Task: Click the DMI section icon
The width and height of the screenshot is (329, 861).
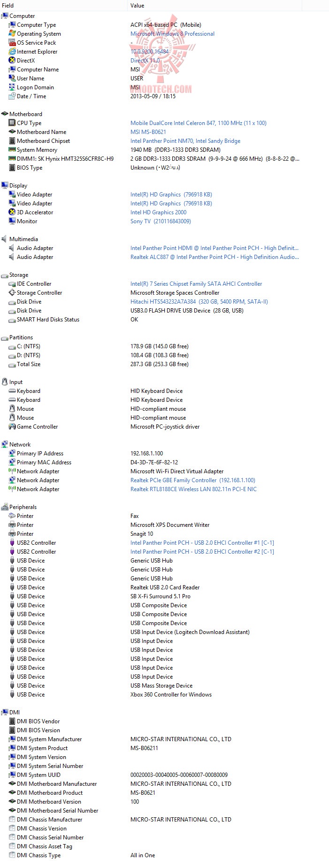Action: [5, 712]
